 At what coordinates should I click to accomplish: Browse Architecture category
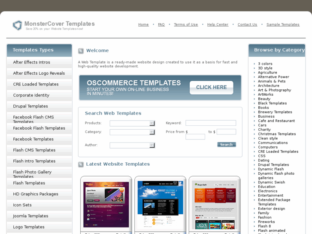269,85
